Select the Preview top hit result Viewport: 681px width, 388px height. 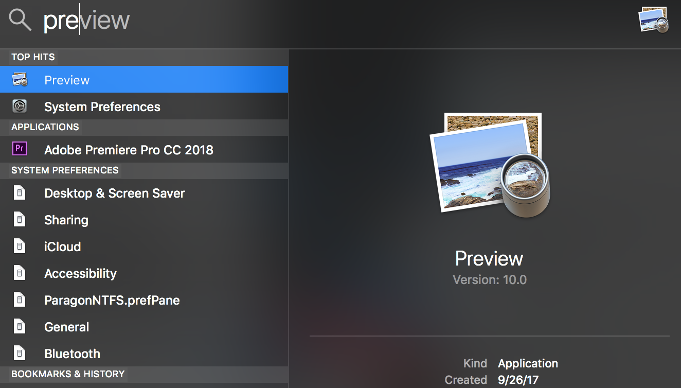144,80
